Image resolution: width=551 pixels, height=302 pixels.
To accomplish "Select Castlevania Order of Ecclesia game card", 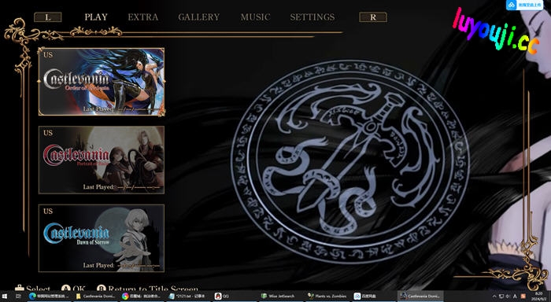I will coord(102,82).
